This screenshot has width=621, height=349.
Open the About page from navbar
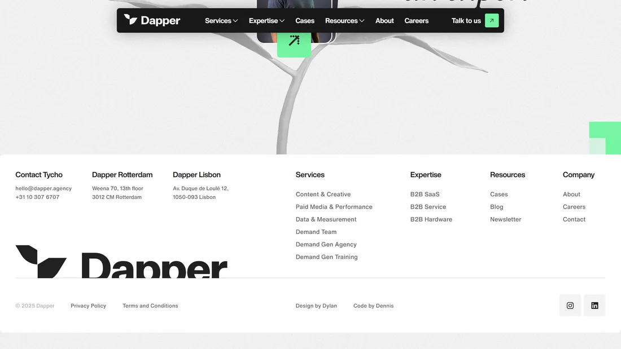coord(384,21)
